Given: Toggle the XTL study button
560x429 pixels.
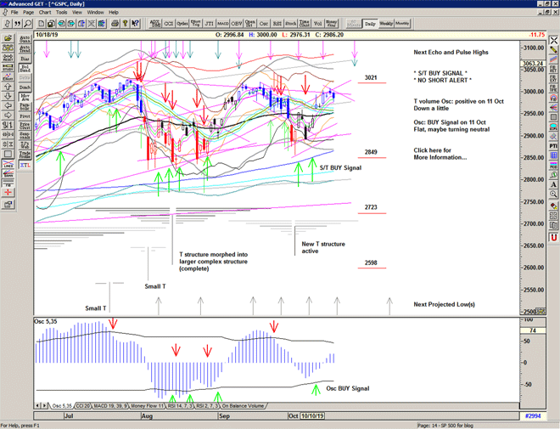Looking at the screenshot, I should 25,165.
